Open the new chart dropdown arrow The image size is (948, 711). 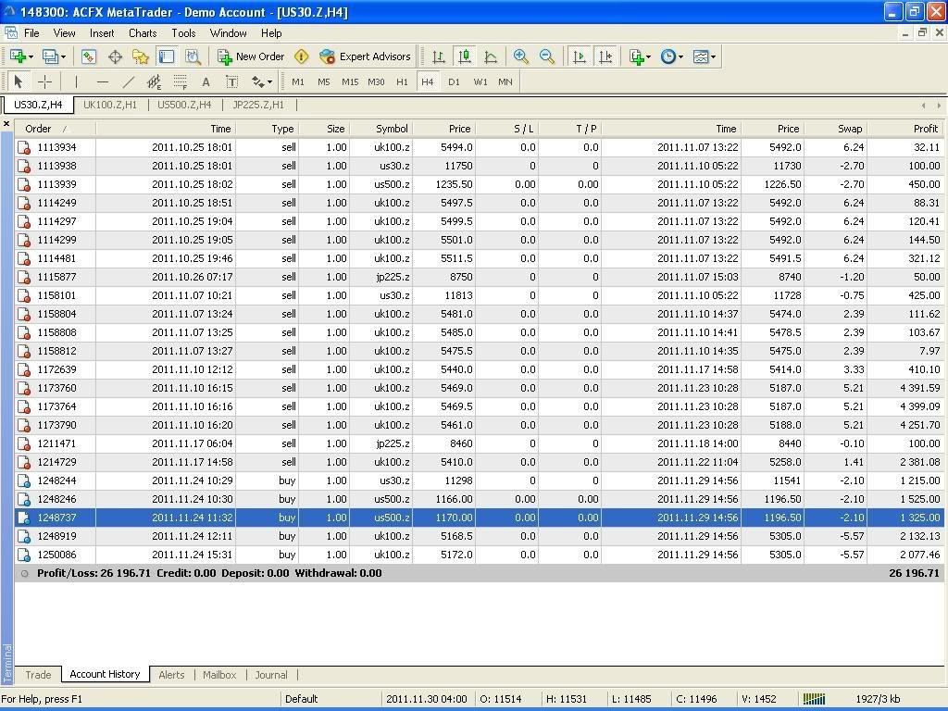(31, 57)
